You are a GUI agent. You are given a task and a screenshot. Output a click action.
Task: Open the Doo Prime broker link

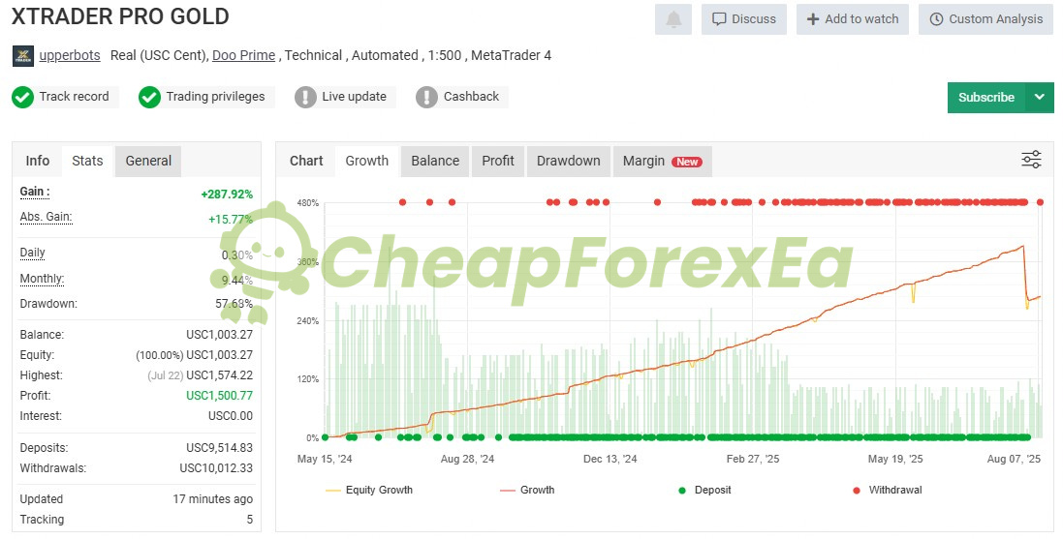point(243,55)
